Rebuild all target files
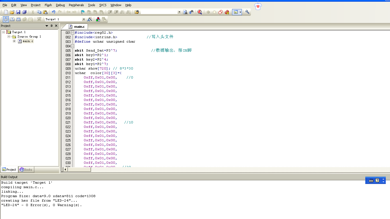390x219 pixels. coord(18,19)
